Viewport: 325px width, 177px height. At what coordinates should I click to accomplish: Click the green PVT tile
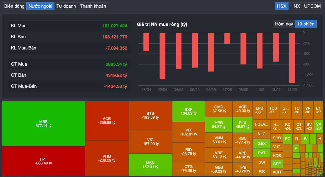tap(262, 153)
